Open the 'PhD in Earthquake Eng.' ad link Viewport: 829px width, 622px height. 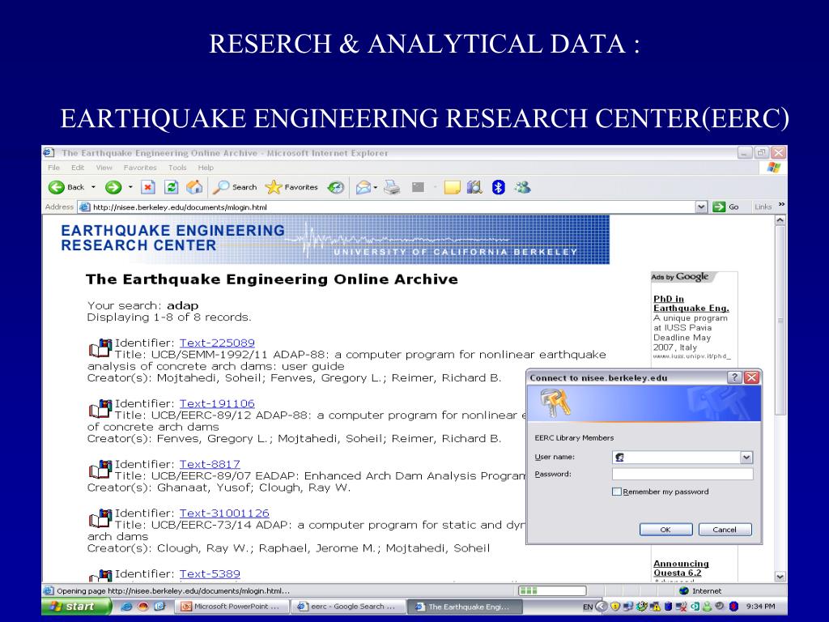coord(691,304)
